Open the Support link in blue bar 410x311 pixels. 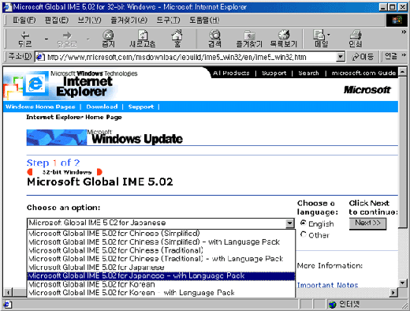click(x=141, y=107)
